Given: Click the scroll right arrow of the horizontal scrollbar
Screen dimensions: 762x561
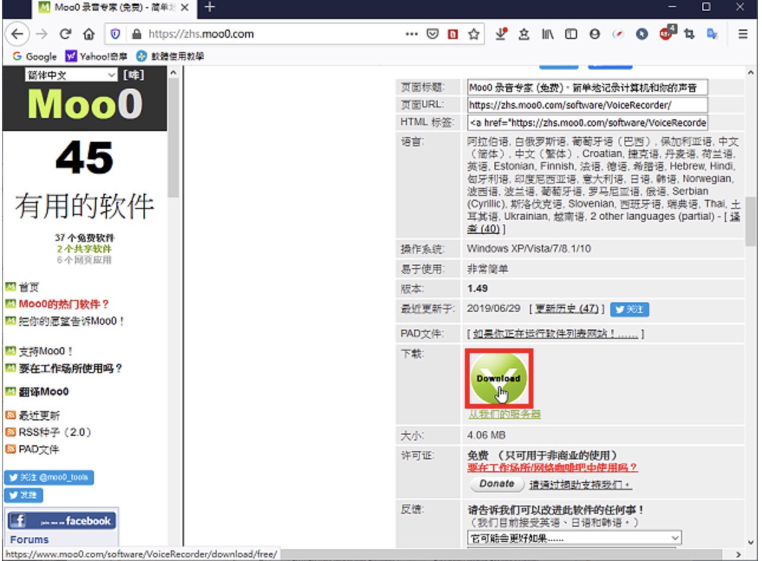Looking at the screenshot, I should 738,555.
